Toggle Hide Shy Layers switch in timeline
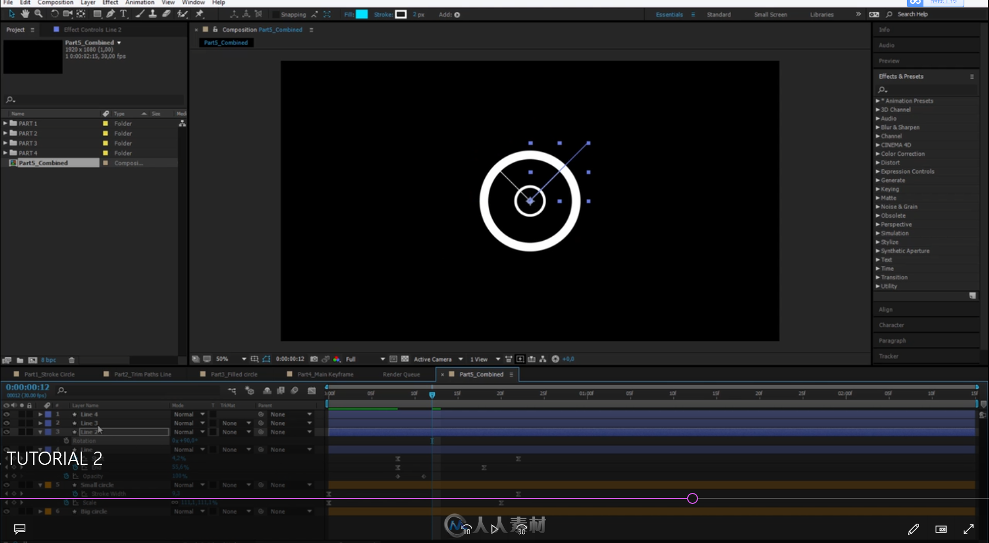This screenshot has height=543, width=989. click(x=267, y=390)
